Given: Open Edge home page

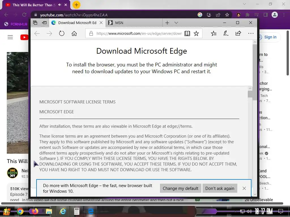Looking at the screenshot, I should click(x=74, y=34).
